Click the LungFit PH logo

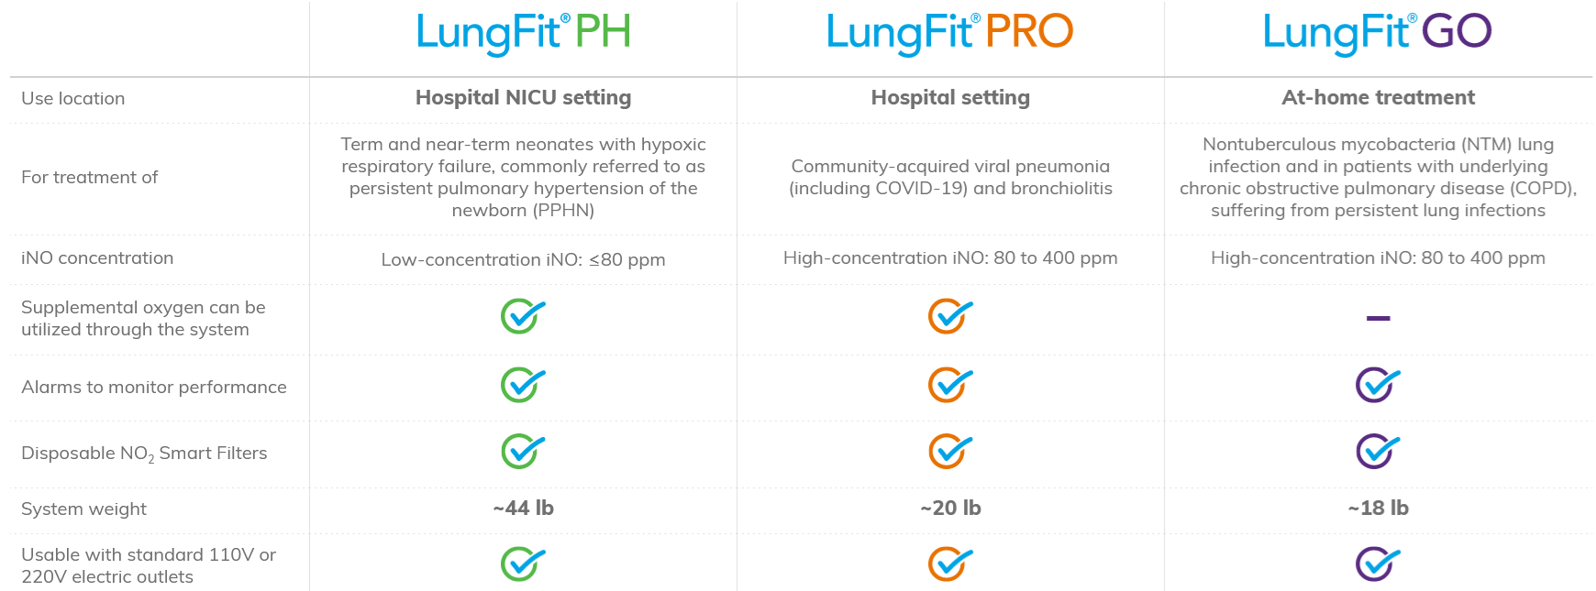[524, 34]
